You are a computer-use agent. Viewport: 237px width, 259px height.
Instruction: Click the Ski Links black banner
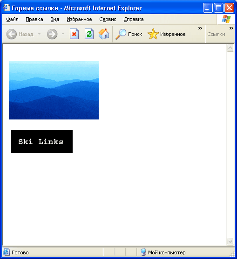pyautogui.click(x=42, y=141)
